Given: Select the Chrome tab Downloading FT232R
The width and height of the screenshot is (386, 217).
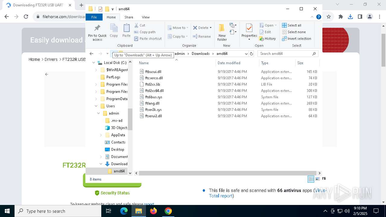Looking at the screenshot, I should (x=39, y=5).
